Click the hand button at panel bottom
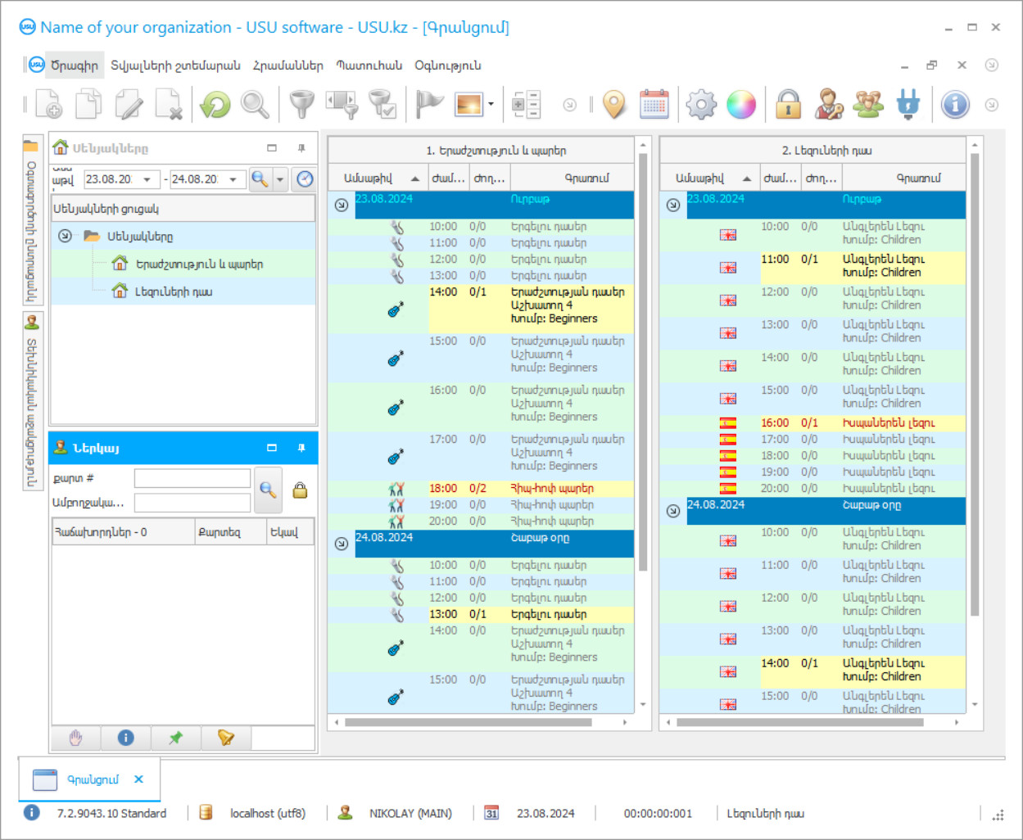Image resolution: width=1023 pixels, height=840 pixels. coord(76,738)
